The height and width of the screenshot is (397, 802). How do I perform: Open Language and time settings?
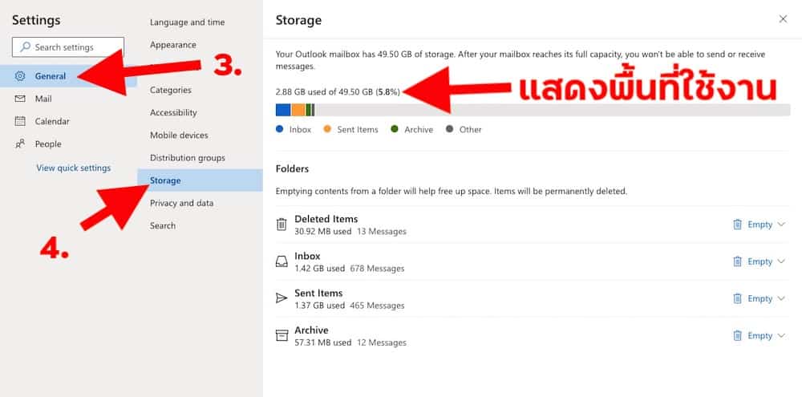[x=187, y=22]
